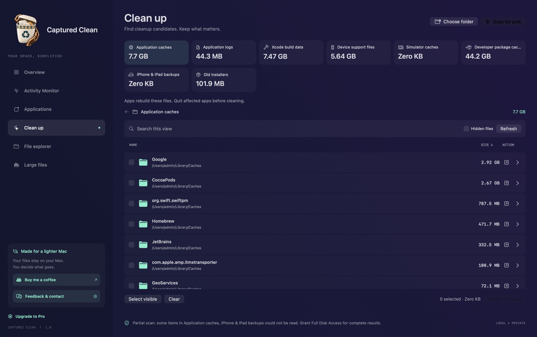Screen dimensions: 537x337
Task: Expand the com.apple.amp.itmstransporter chevron
Action: pos(517,265)
